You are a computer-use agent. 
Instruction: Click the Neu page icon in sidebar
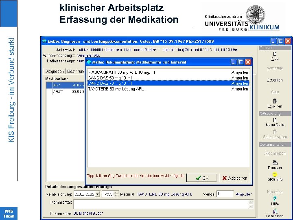pos(275,54)
